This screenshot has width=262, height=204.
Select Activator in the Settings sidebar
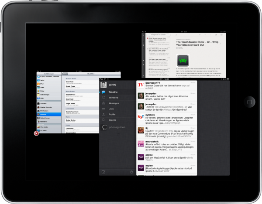point(49,104)
